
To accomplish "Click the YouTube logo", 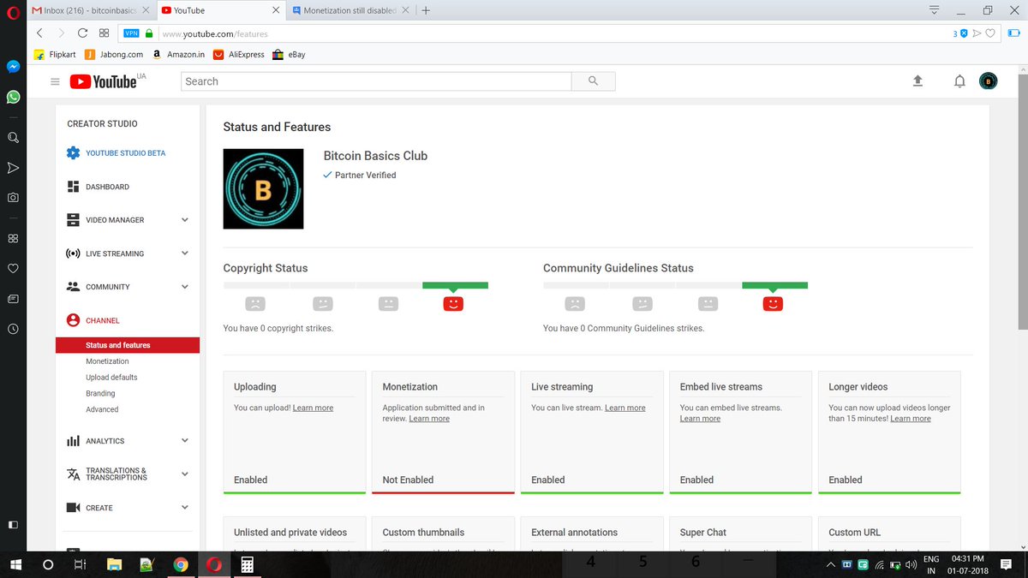I will [x=103, y=81].
